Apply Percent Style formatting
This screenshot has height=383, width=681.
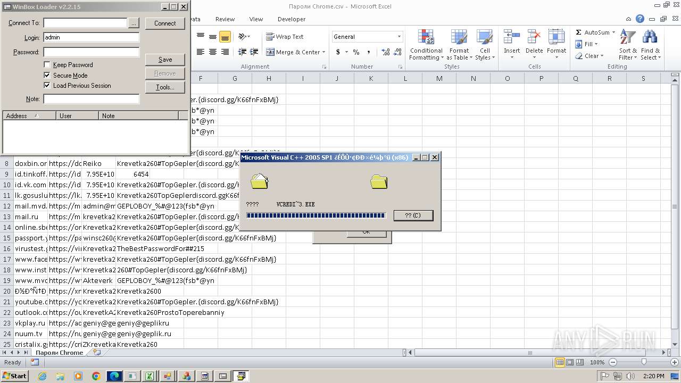(356, 52)
